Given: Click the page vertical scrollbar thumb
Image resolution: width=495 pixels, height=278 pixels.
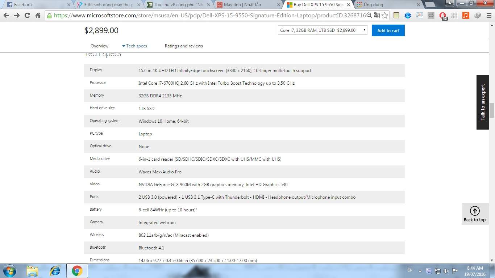Looking at the screenshot, I should [492, 110].
